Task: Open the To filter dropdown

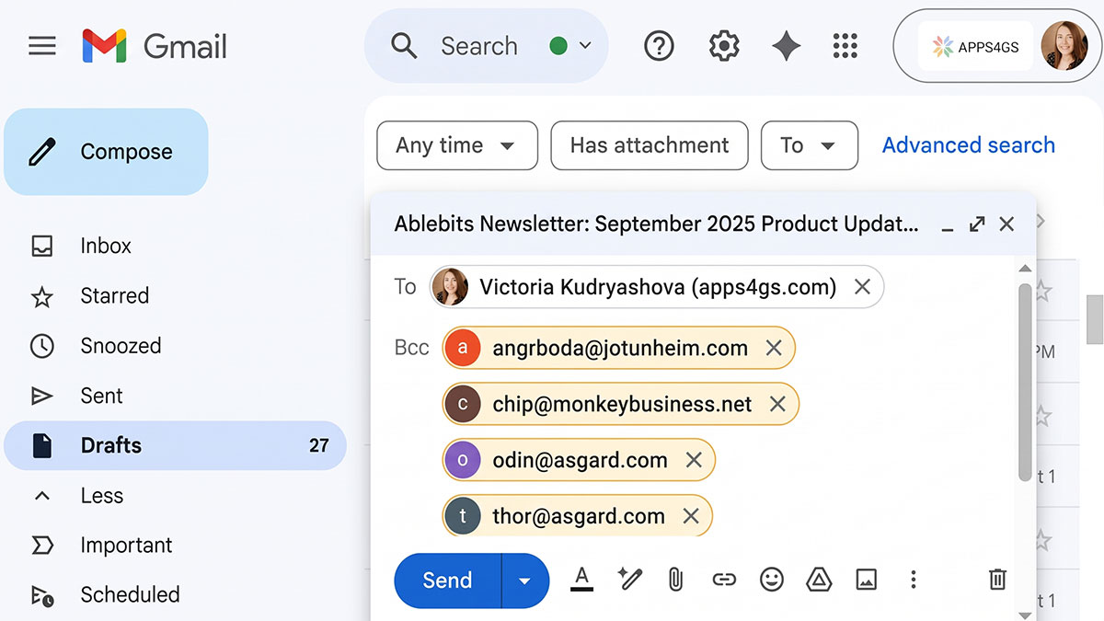Action: pyautogui.click(x=810, y=145)
